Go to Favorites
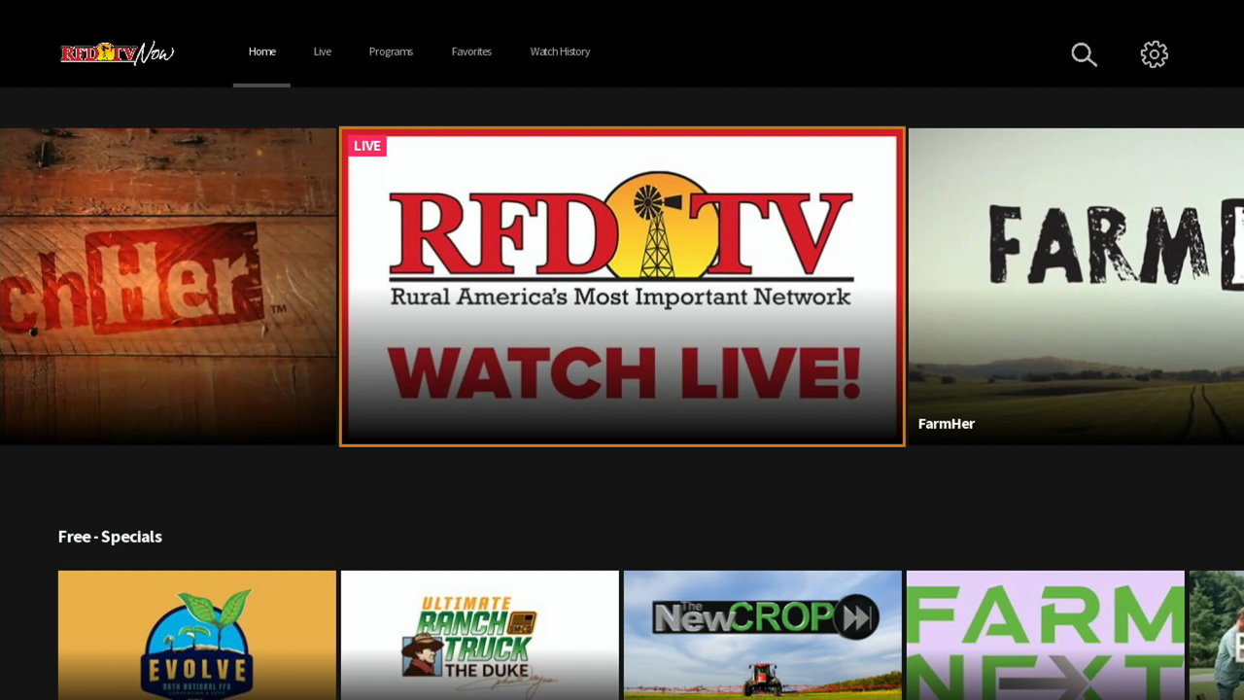The width and height of the screenshot is (1244, 700). coord(471,52)
